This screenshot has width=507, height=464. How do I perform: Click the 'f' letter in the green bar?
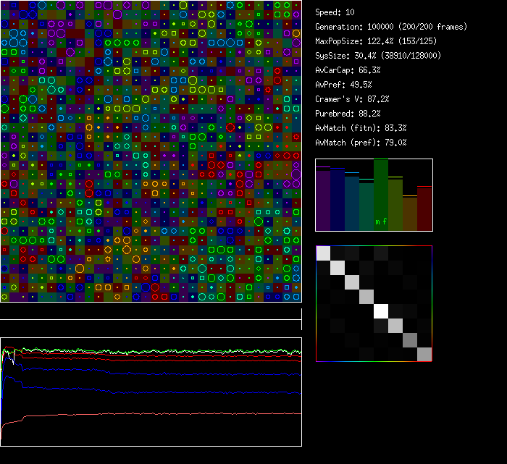(385, 222)
